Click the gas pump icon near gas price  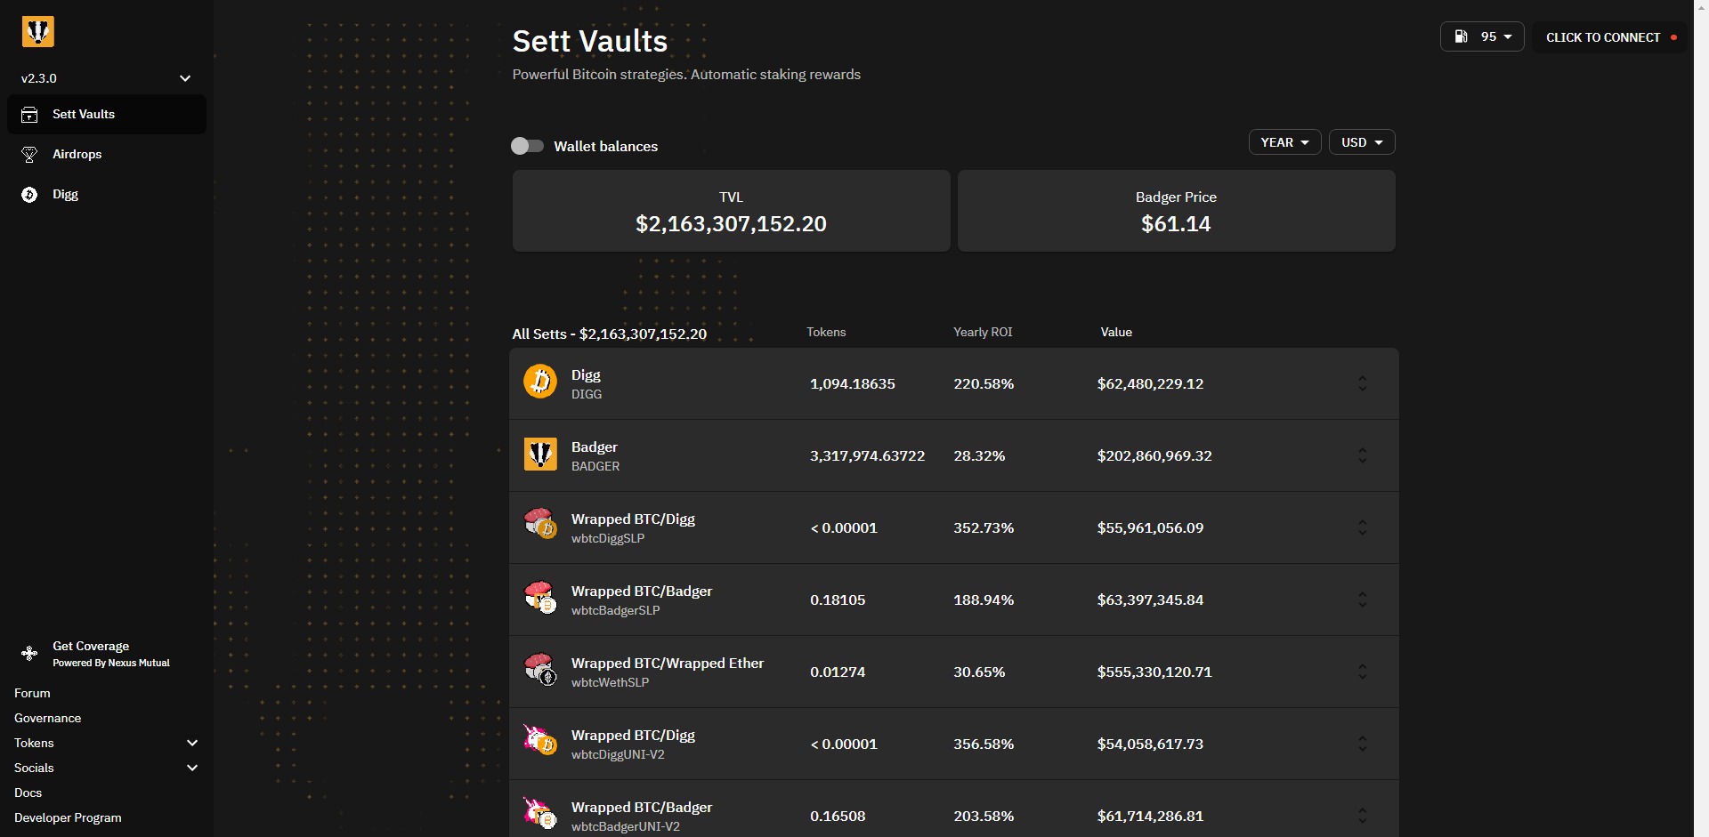tap(1460, 36)
